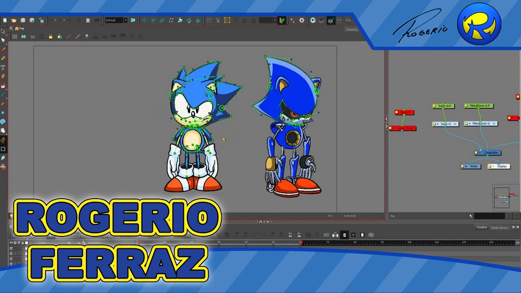This screenshot has height=293, width=521.
Task: Select the Sonic-G-P peg node
Action: pos(443,106)
